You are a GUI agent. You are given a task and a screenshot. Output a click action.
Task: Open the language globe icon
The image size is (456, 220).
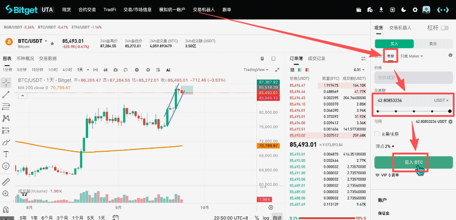click(392, 10)
